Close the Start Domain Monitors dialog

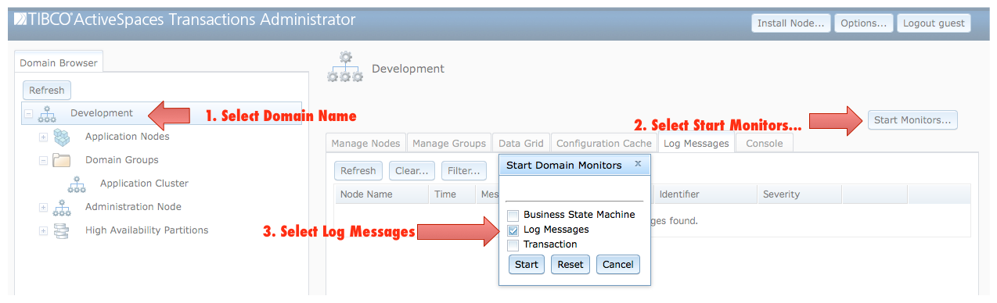(x=638, y=164)
